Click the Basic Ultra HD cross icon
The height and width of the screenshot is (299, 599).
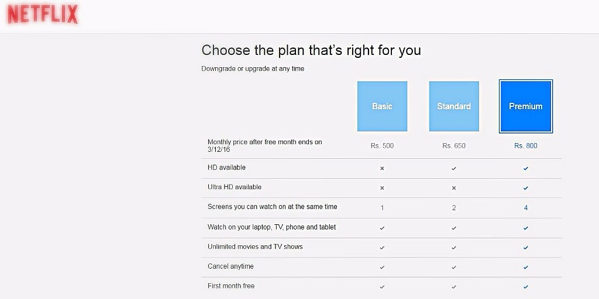coord(382,188)
